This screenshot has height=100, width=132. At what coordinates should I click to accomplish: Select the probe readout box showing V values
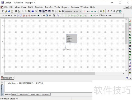pyautogui.click(x=72, y=38)
